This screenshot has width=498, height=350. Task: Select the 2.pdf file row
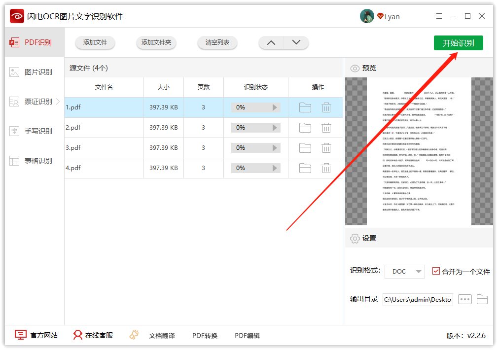pyautogui.click(x=204, y=128)
